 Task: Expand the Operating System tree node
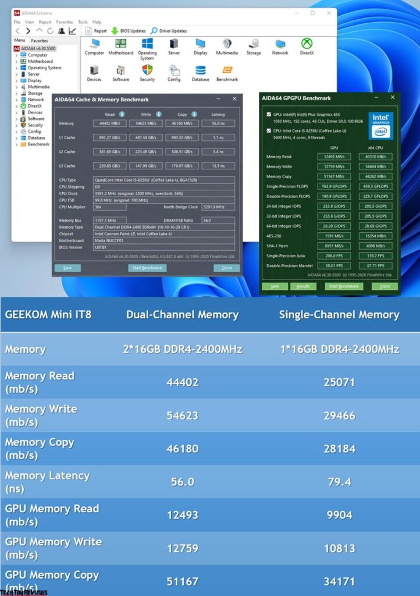16,68
